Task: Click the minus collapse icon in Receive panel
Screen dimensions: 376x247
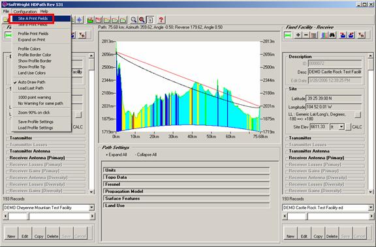Action: pos(305,35)
